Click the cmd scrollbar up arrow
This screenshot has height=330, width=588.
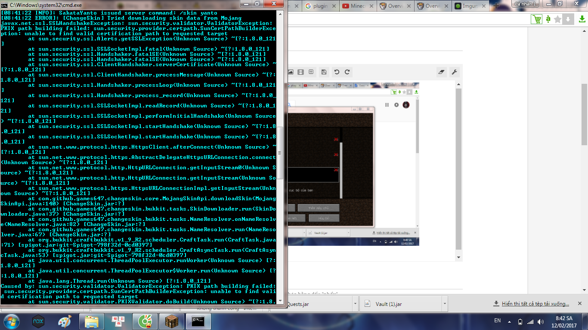(280, 13)
